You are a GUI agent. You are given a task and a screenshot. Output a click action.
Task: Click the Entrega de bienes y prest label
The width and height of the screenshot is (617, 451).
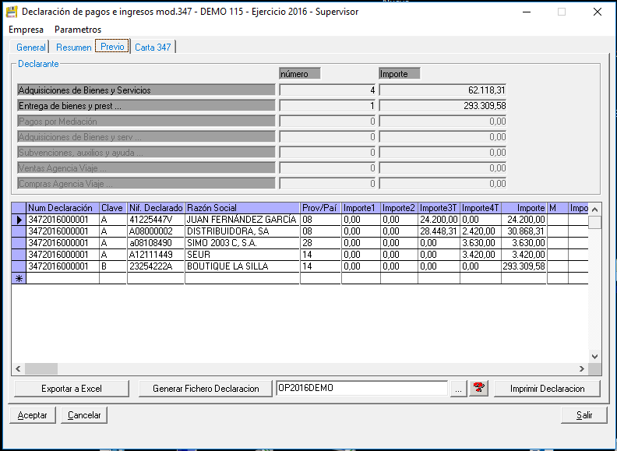click(146, 106)
